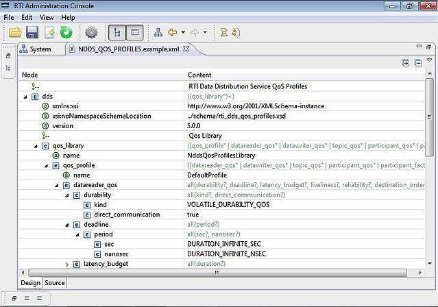Click the restore icon in left sidebar
438x307 pixels.
pyautogui.click(x=8, y=56)
